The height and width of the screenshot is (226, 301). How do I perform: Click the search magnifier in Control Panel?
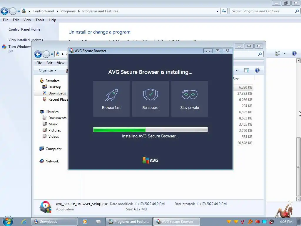pyautogui.click(x=297, y=11)
